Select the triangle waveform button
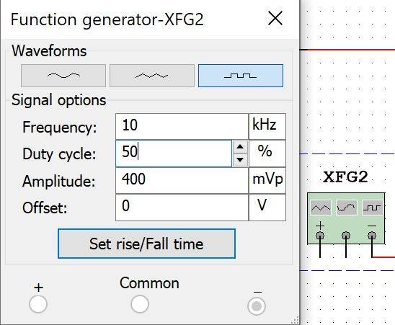 152,76
